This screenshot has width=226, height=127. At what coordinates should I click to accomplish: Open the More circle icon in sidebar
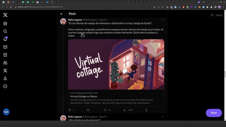click(5, 86)
